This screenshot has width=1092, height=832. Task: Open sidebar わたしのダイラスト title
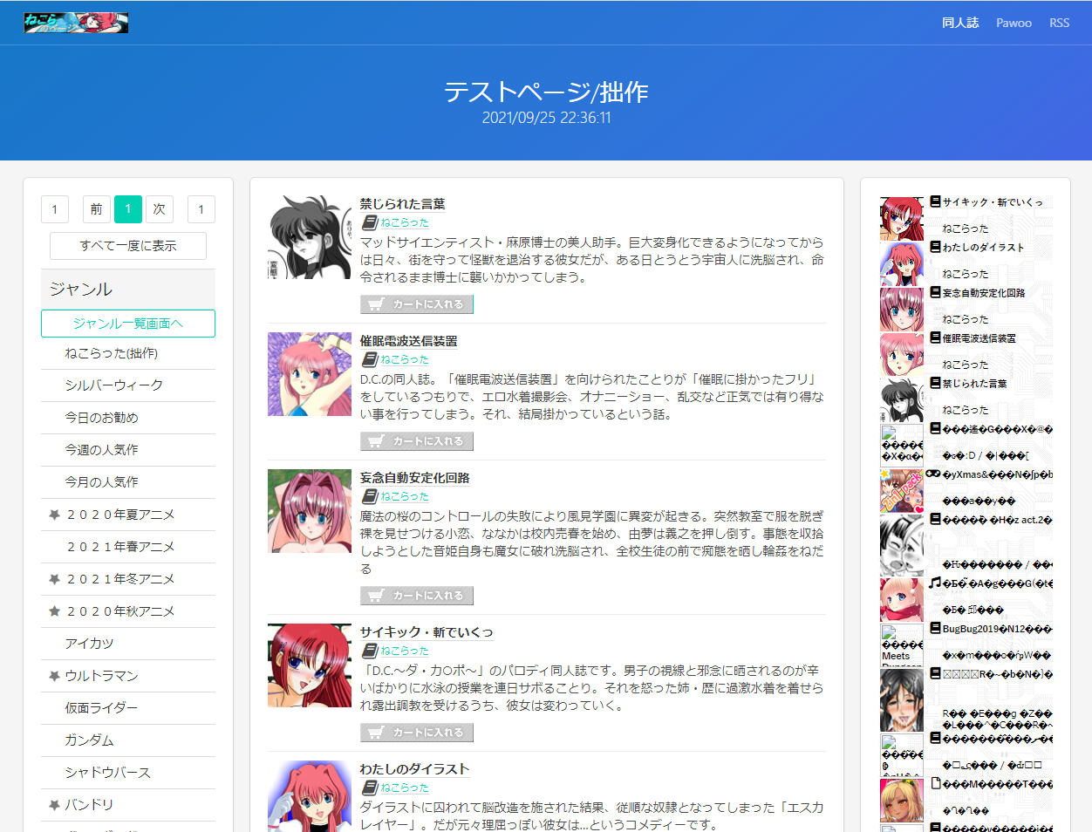coord(983,248)
